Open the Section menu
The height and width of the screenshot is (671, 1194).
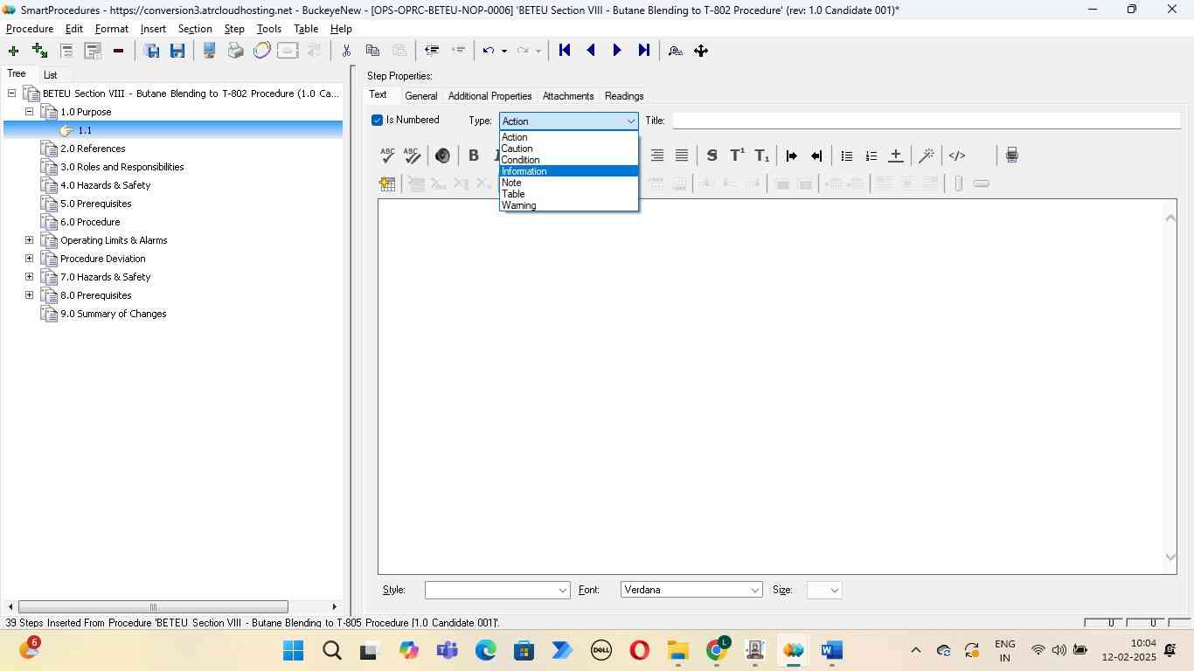pyautogui.click(x=195, y=29)
